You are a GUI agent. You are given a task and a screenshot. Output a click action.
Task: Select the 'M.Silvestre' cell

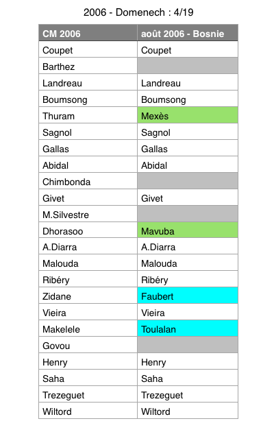[x=88, y=214]
